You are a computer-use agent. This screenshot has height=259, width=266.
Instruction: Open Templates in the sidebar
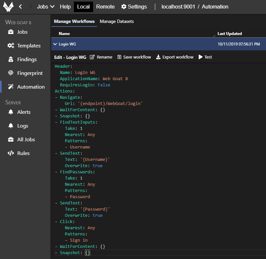coord(29,46)
